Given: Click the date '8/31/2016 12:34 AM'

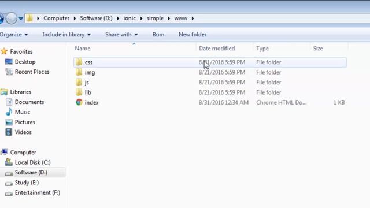Looking at the screenshot, I should (224, 102).
